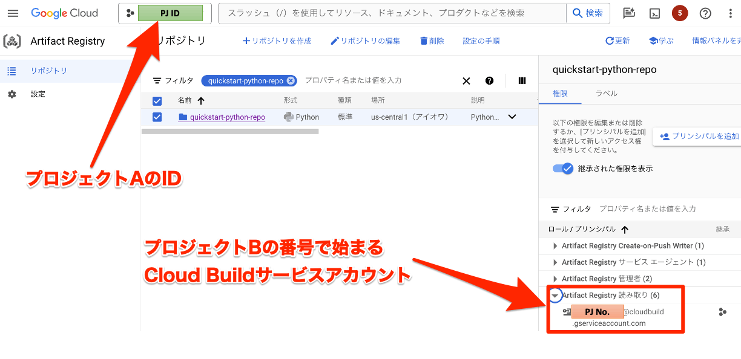The height and width of the screenshot is (359, 741).
Task: Open the main navigation hamburger menu
Action: click(x=13, y=13)
